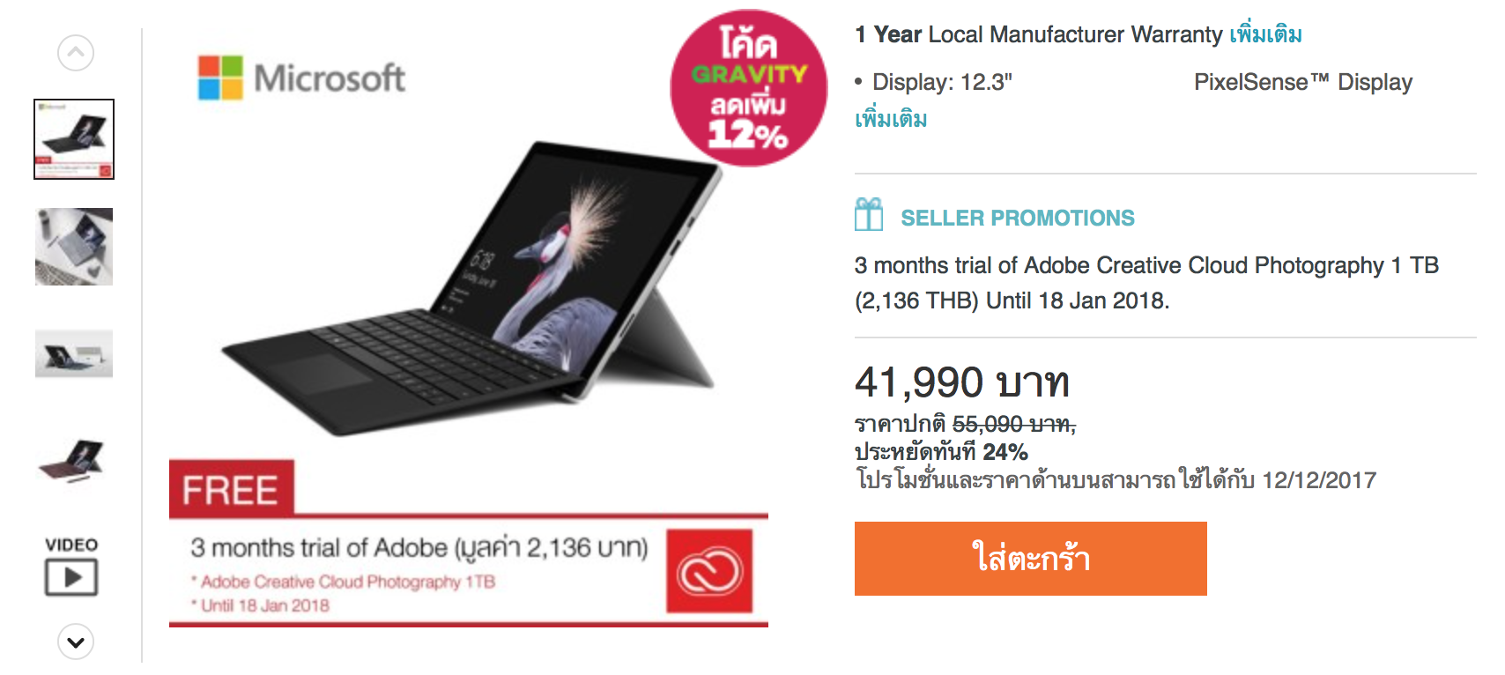Click the SELLER PROMOTIONS heading
This screenshot has width=1505, height=675.
[1018, 218]
